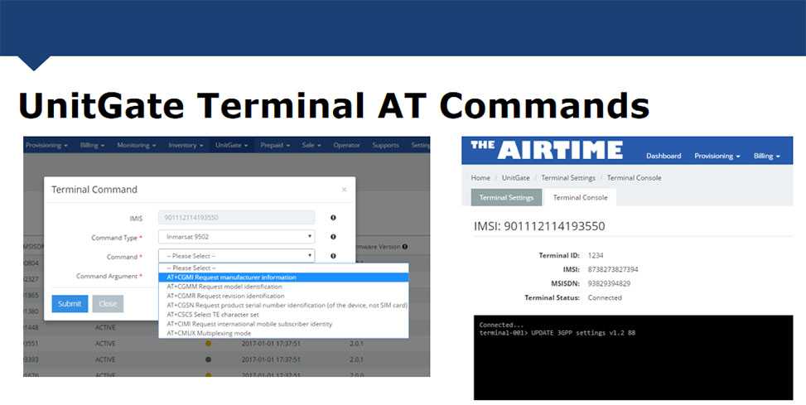
Task: Click the Firmware Version info icon
Action: click(405, 247)
